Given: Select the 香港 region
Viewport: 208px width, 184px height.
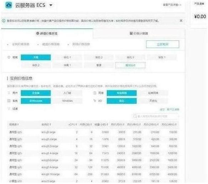Looking at the screenshot, I should tap(99, 65).
